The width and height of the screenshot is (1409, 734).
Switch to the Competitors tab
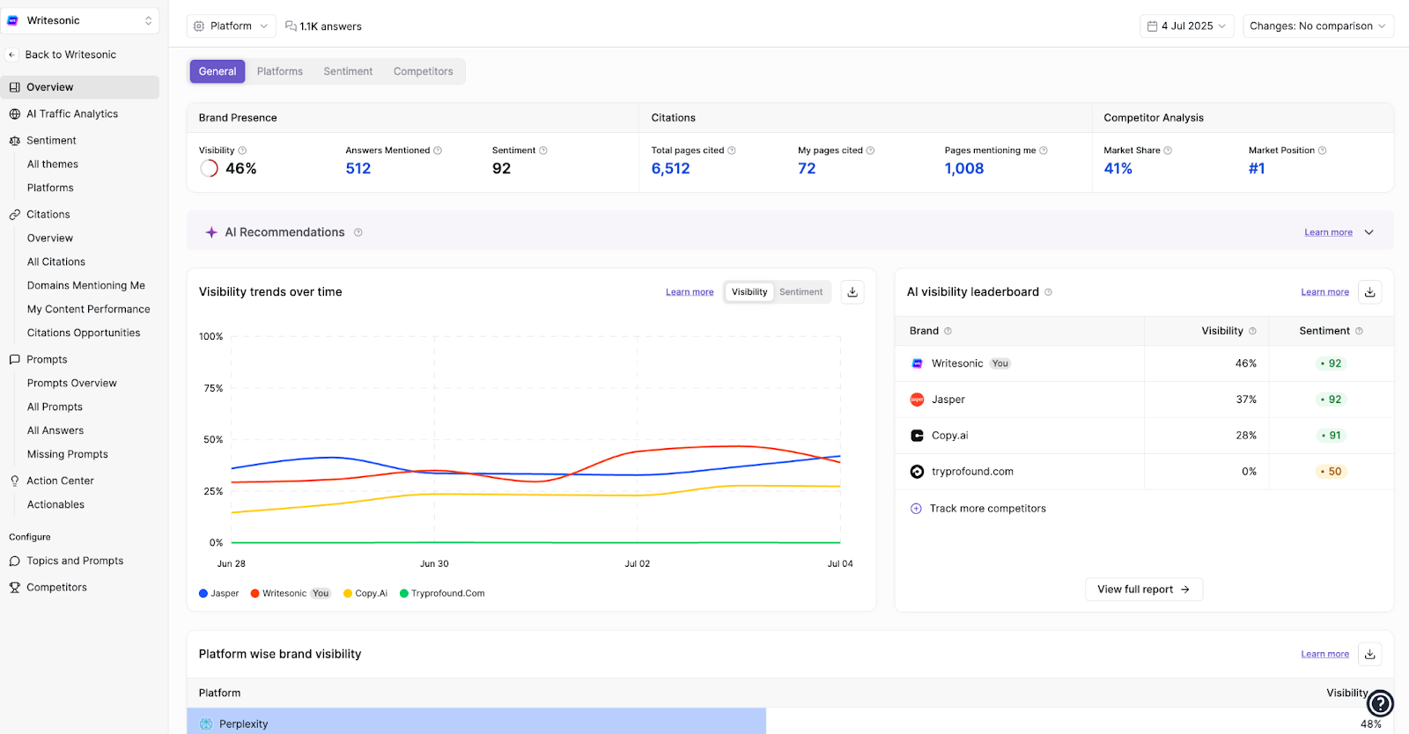pos(423,71)
